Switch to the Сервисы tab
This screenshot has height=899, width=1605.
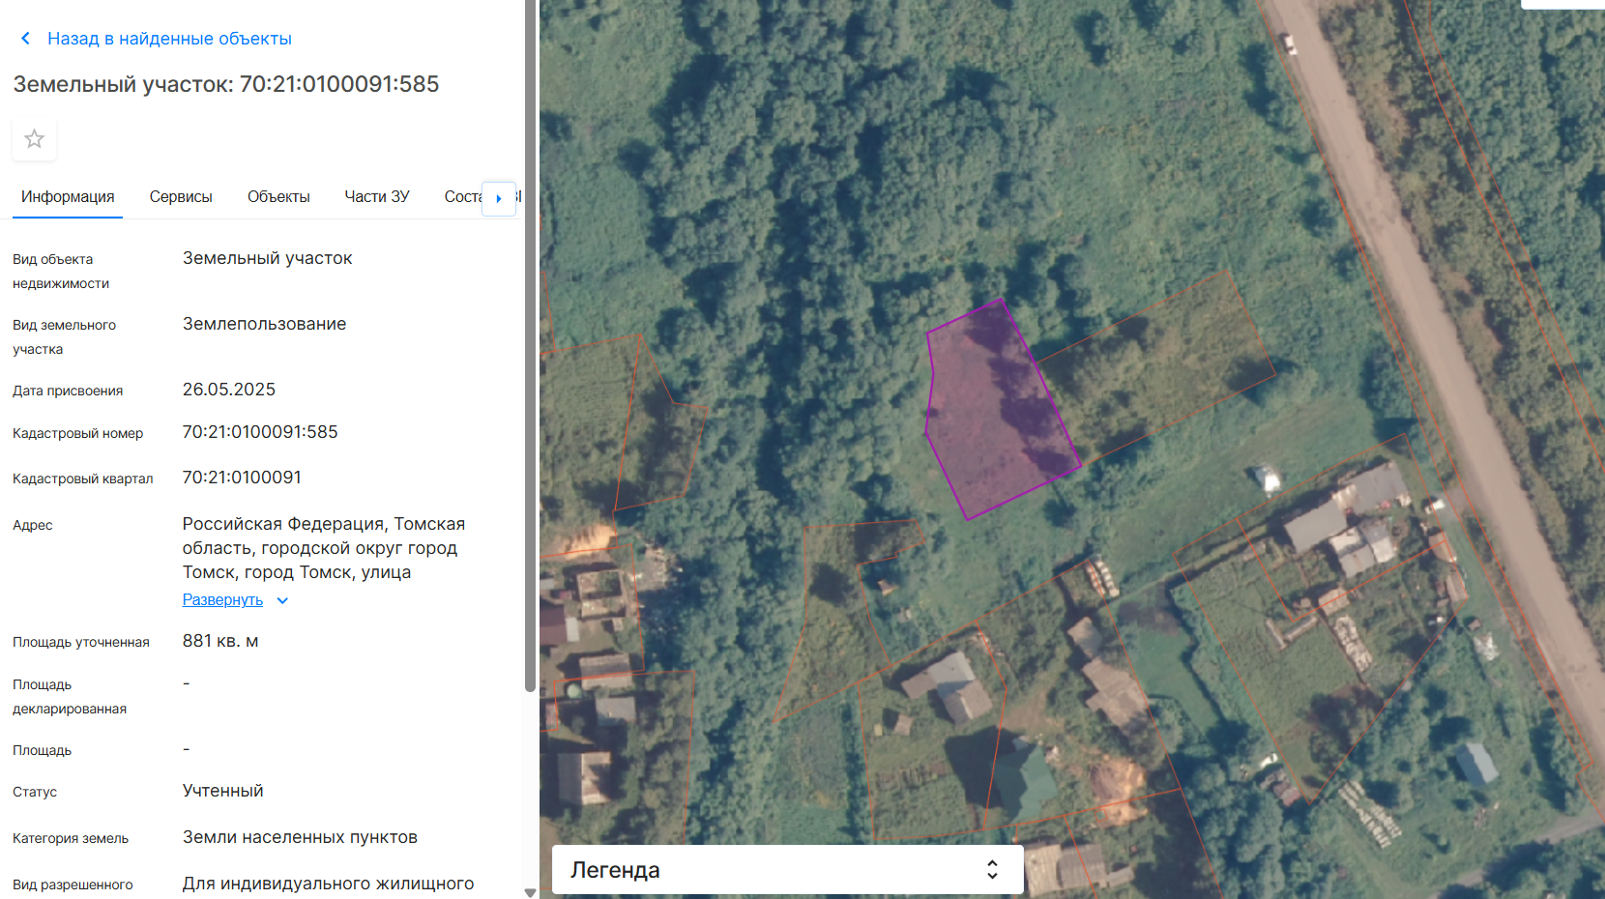click(x=181, y=197)
